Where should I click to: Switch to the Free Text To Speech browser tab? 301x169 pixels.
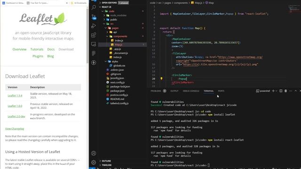click(38, 3)
